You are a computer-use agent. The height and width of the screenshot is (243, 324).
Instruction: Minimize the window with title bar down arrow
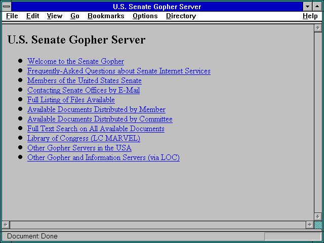(x=307, y=7)
